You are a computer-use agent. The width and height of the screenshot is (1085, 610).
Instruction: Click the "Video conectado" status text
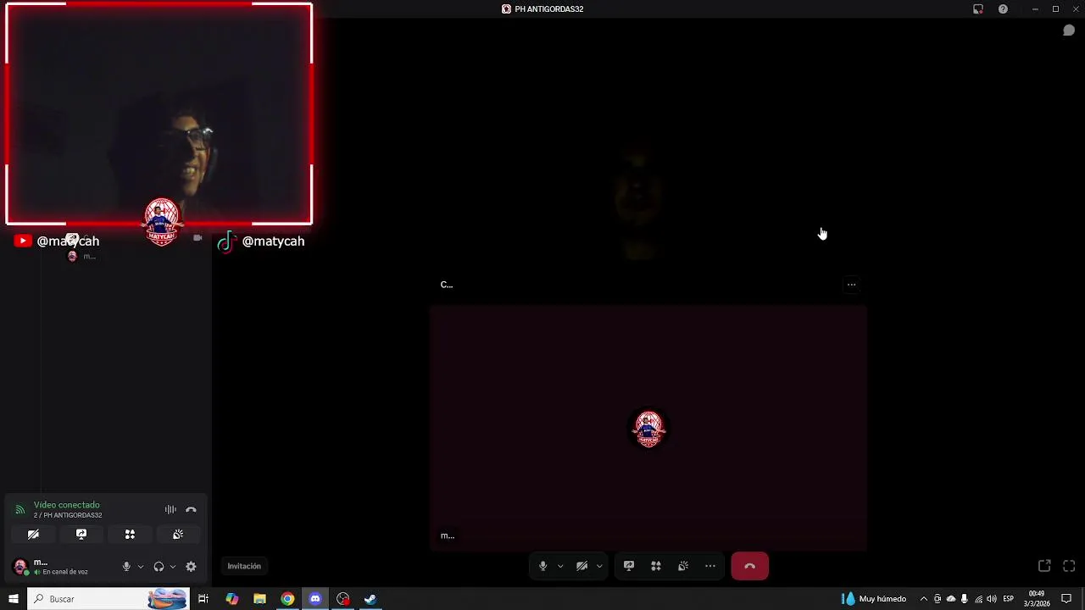click(67, 505)
